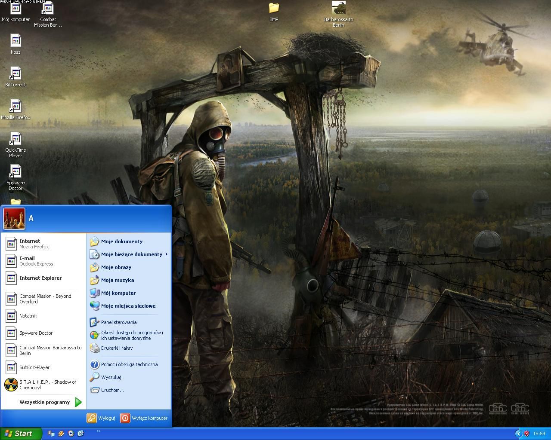
Task: Launch the Mozilla Firefox desktop shortcut
Action: point(15,110)
